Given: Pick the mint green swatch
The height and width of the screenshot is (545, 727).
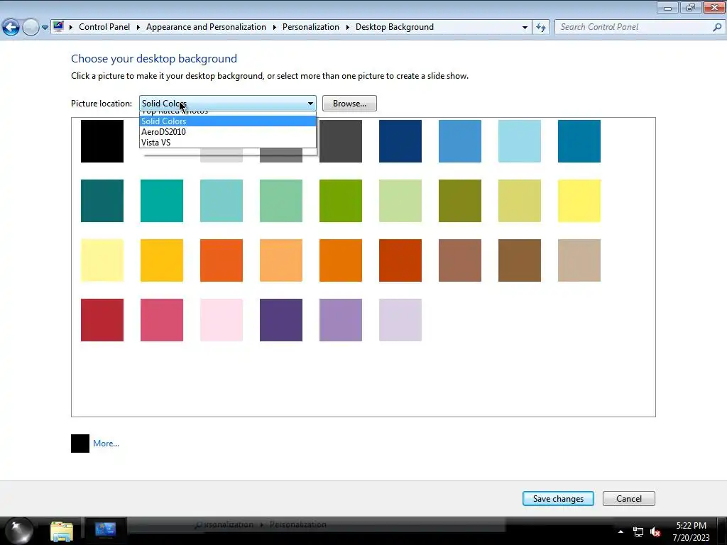Looking at the screenshot, I should [281, 201].
